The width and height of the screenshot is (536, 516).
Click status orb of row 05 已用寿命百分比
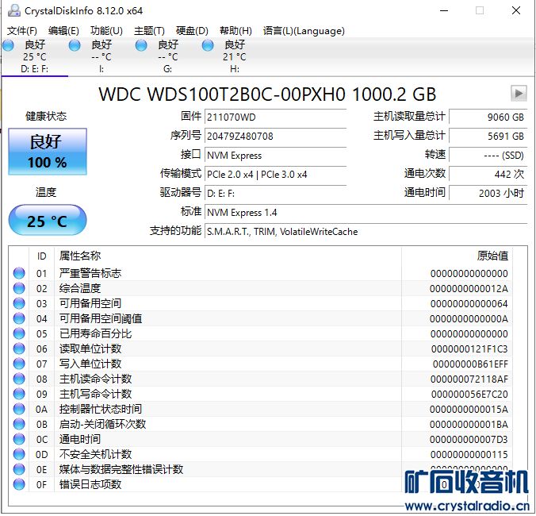tap(19, 333)
